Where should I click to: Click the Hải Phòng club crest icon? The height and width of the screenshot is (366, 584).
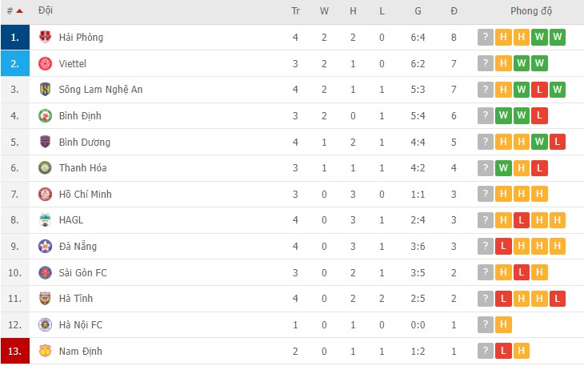[x=45, y=38]
